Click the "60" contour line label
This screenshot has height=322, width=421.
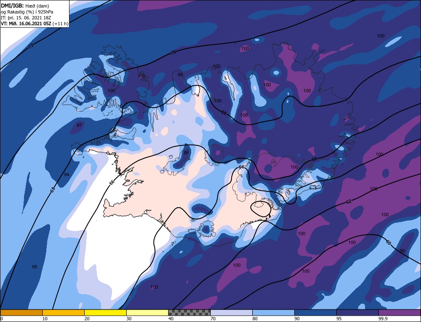pyautogui.click(x=388, y=242)
